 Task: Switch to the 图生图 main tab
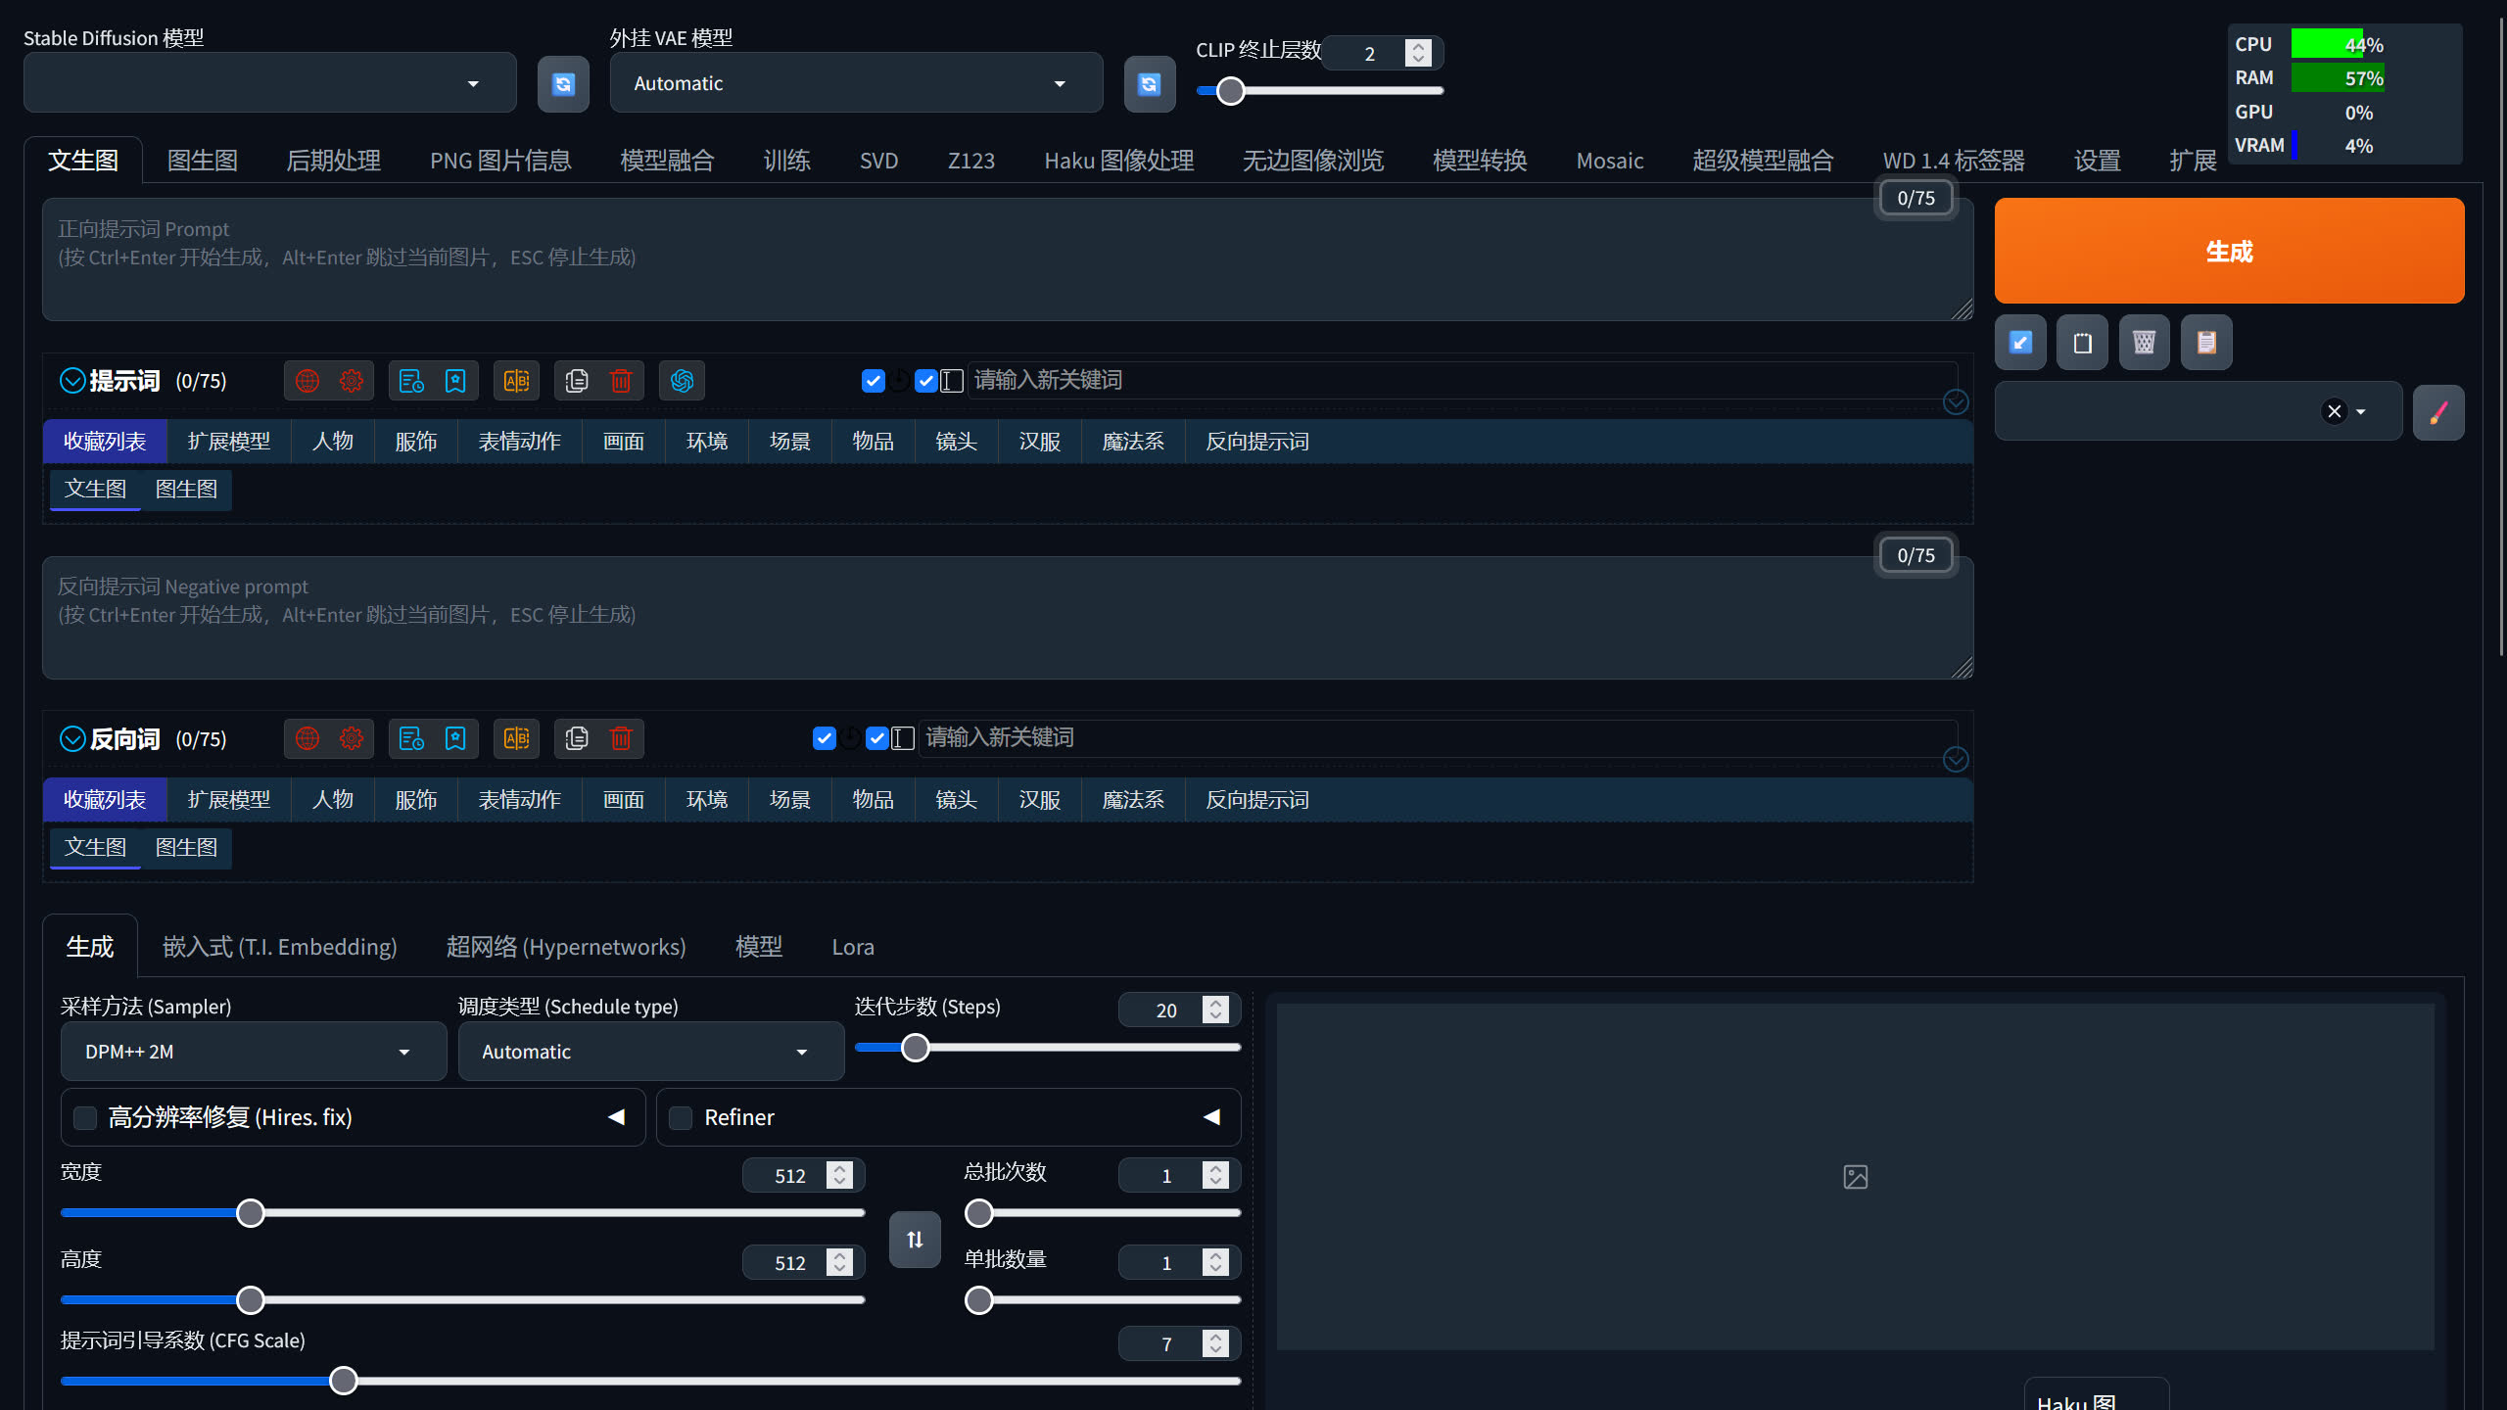click(203, 161)
